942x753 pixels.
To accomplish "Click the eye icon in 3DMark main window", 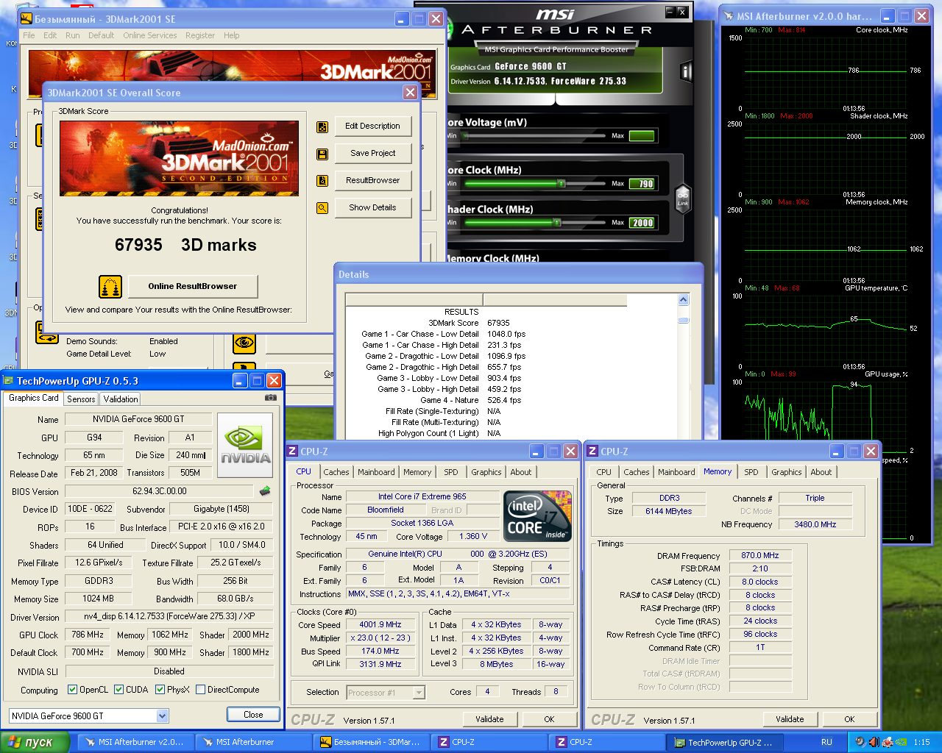I will pyautogui.click(x=244, y=343).
